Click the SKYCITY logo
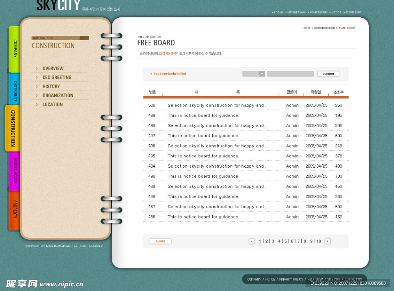 [x=58, y=5]
